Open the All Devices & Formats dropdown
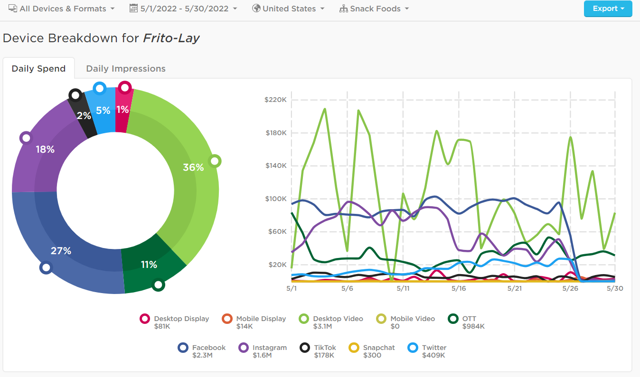The width and height of the screenshot is (640, 377). point(62,9)
